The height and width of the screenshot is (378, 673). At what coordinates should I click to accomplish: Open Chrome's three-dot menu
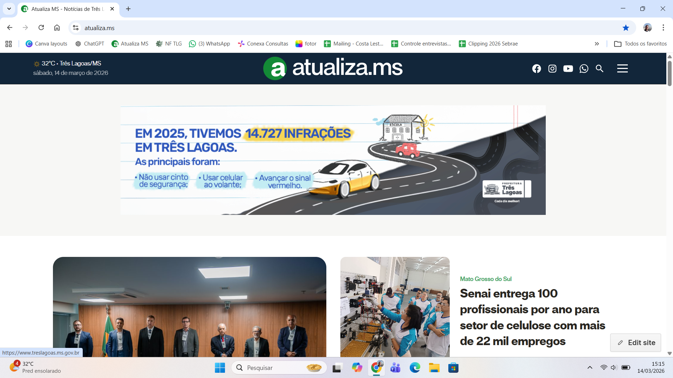(663, 28)
